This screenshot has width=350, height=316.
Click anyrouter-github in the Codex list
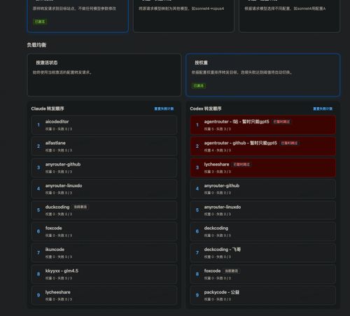263,188
